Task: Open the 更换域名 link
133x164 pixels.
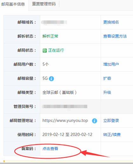Action: (111, 22)
